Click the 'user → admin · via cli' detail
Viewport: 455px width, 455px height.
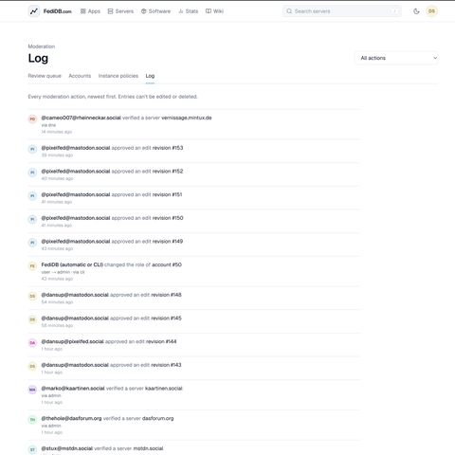[x=63, y=272]
